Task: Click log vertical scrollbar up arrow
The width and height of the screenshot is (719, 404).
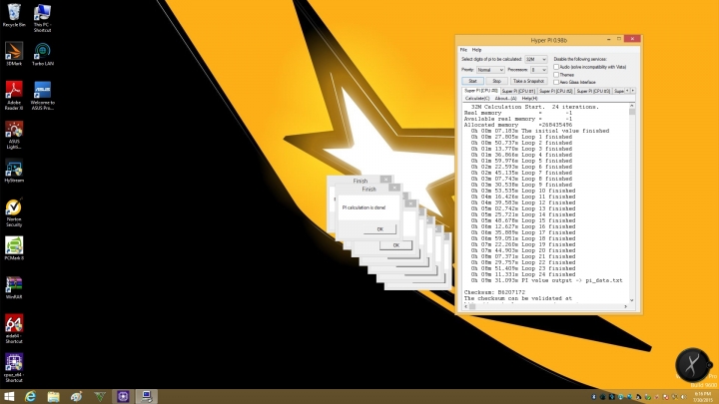Action: pos(632,107)
